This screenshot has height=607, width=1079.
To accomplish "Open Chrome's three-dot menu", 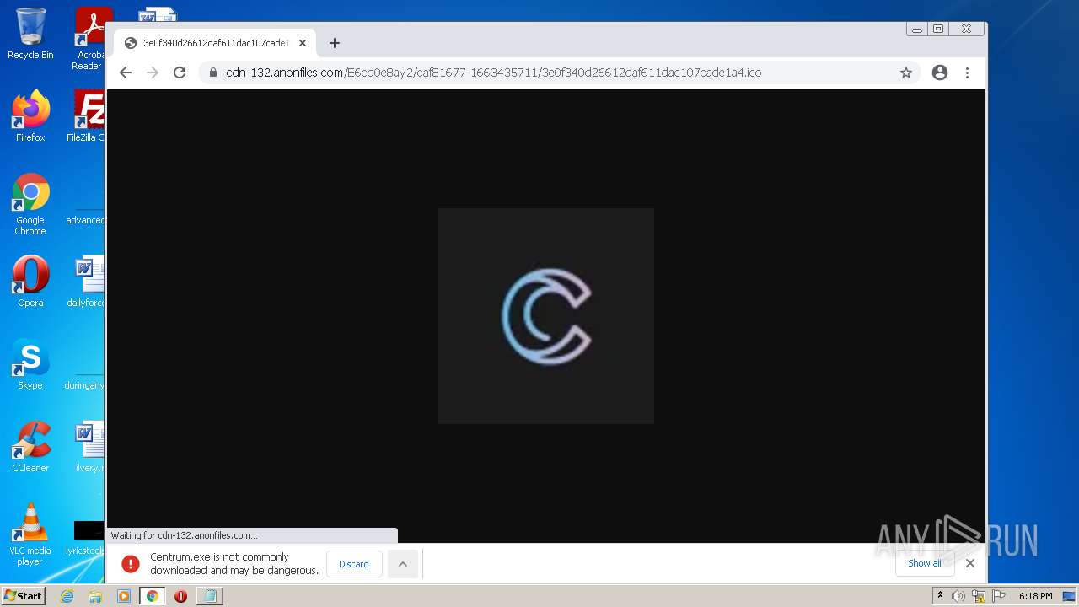I will pos(968,73).
